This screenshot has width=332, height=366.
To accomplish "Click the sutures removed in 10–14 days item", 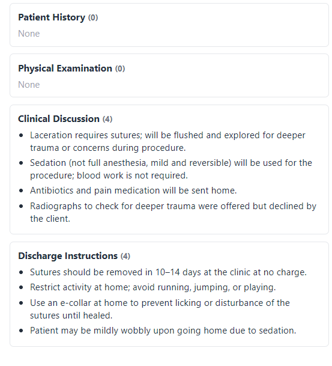I will [168, 272].
